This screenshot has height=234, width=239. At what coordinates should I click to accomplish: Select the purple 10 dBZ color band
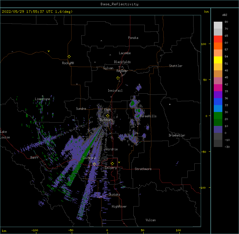tap(218, 130)
